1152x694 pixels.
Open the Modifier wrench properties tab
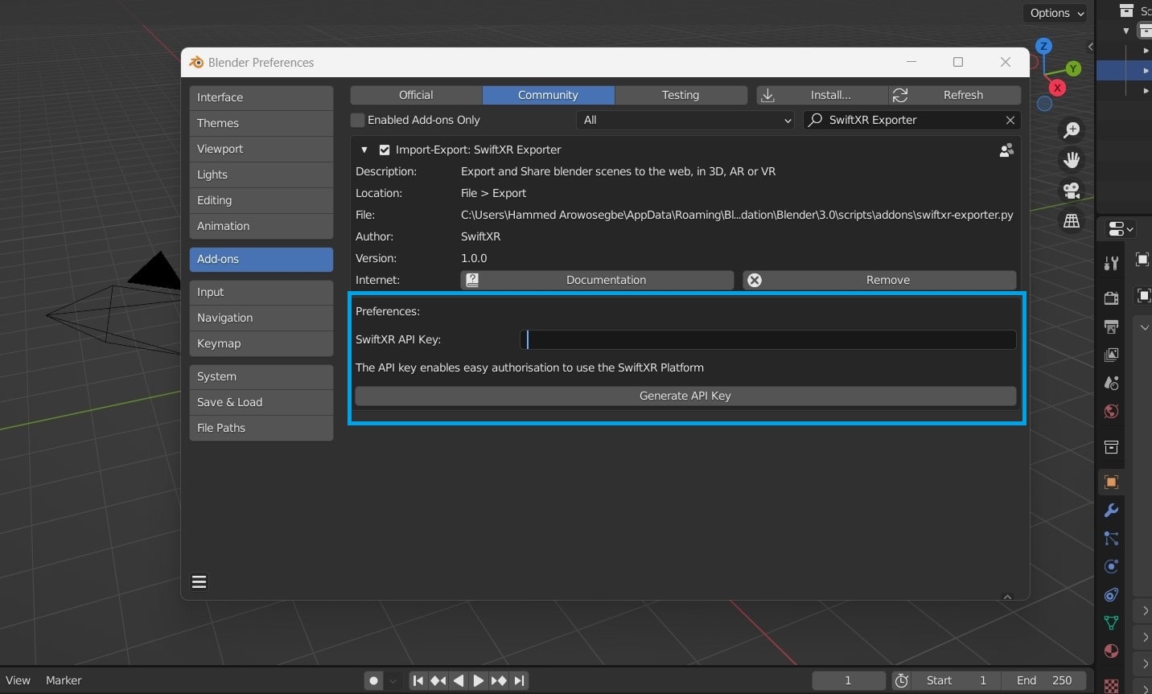[1111, 511]
